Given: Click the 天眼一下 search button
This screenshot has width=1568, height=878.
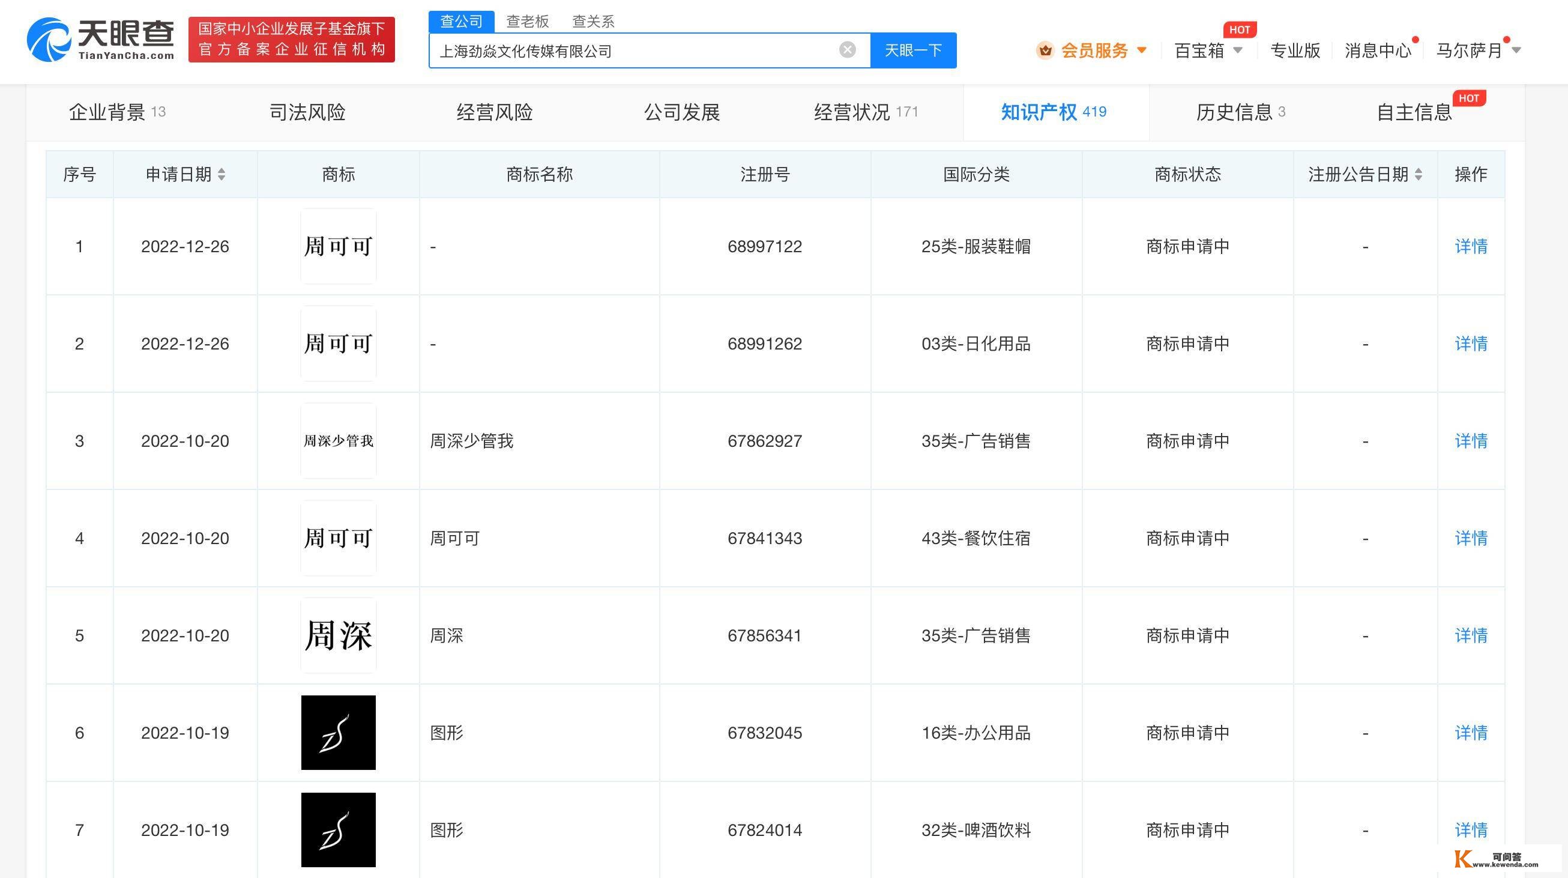Looking at the screenshot, I should (913, 50).
